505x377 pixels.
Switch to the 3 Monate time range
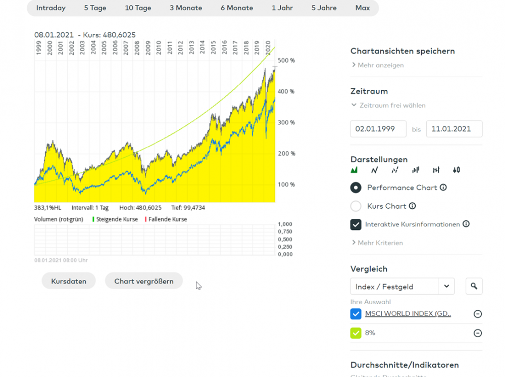point(186,8)
